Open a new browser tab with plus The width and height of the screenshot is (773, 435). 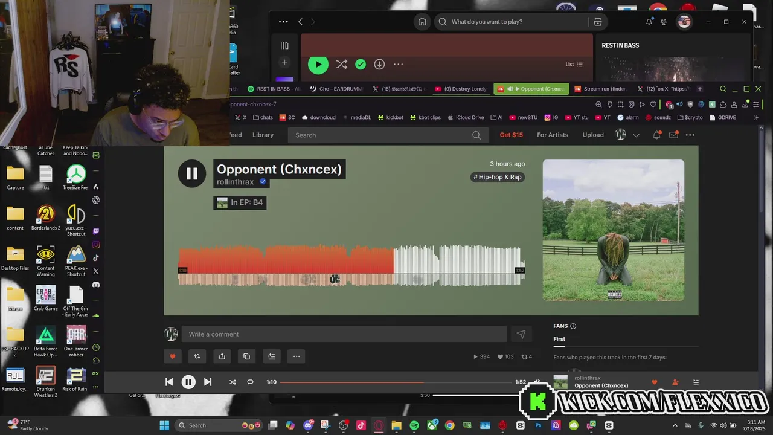click(x=700, y=89)
